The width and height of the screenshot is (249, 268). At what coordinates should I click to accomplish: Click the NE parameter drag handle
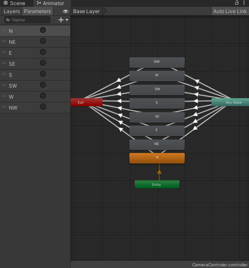click(4, 41)
